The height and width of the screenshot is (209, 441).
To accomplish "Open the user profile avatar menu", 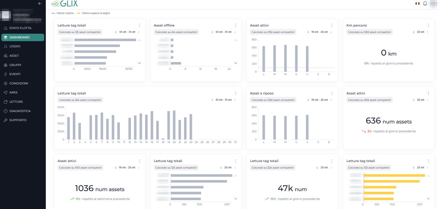I will click(x=434, y=4).
